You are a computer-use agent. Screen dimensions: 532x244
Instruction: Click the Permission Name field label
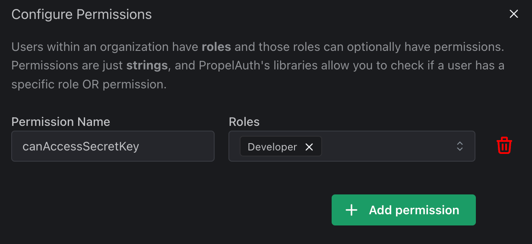tap(61, 122)
